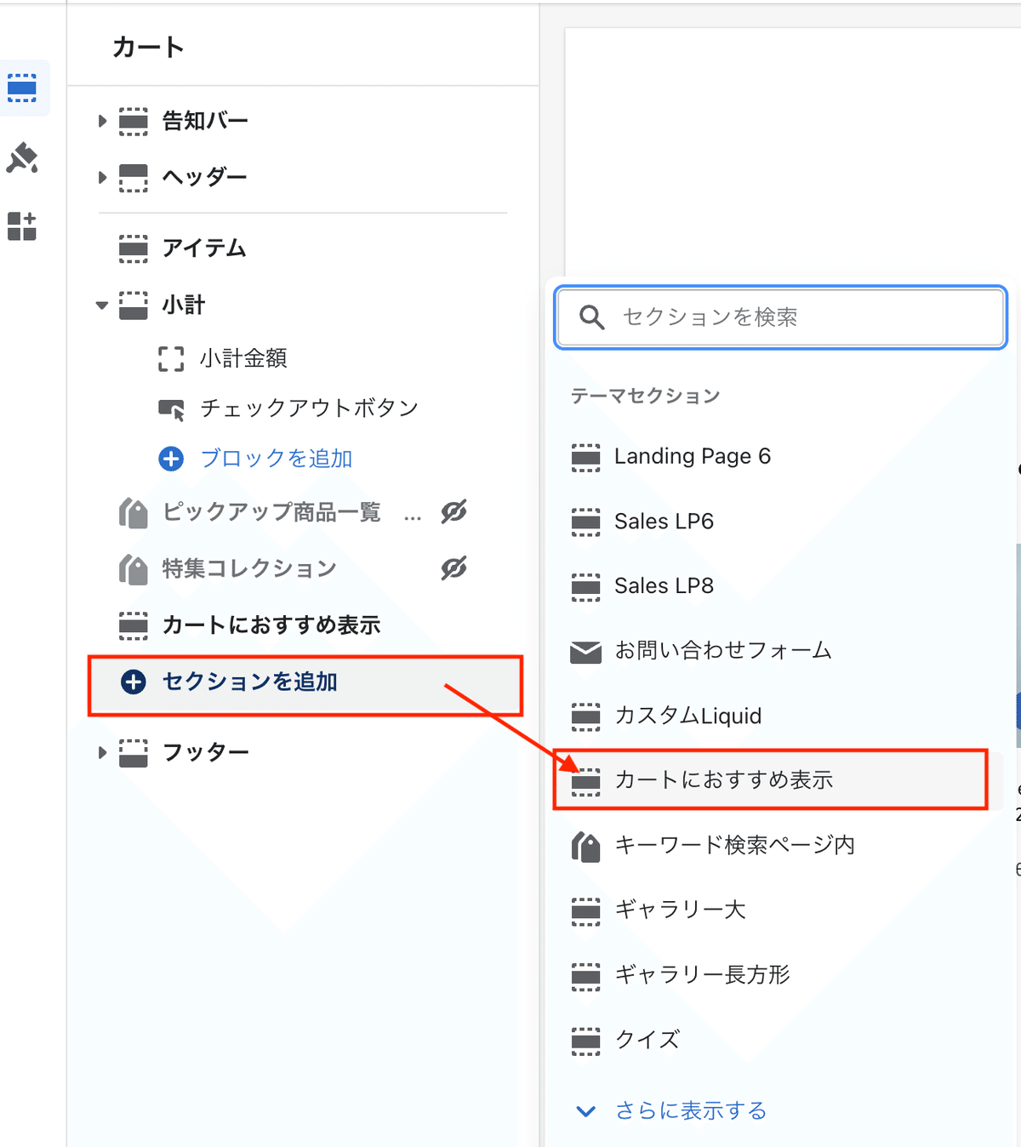This screenshot has width=1021, height=1147.
Task: Open the ピックアップ商品一覧 ellipsis menu
Action: pos(413,516)
